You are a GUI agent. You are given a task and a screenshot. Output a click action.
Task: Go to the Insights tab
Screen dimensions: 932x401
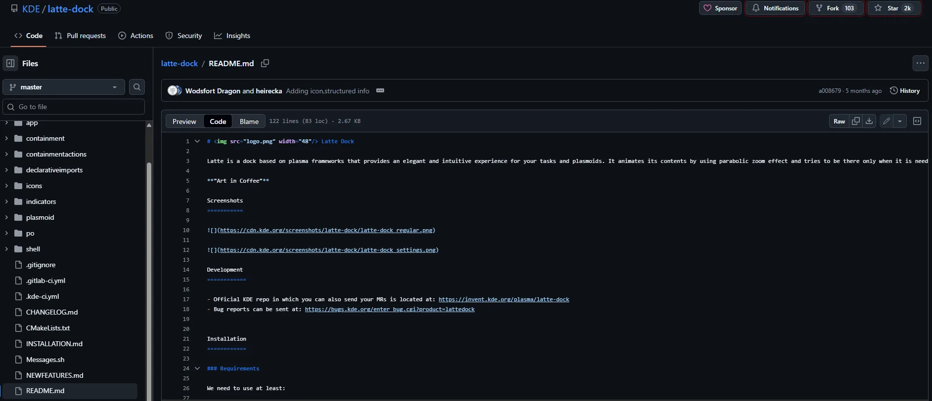[232, 36]
